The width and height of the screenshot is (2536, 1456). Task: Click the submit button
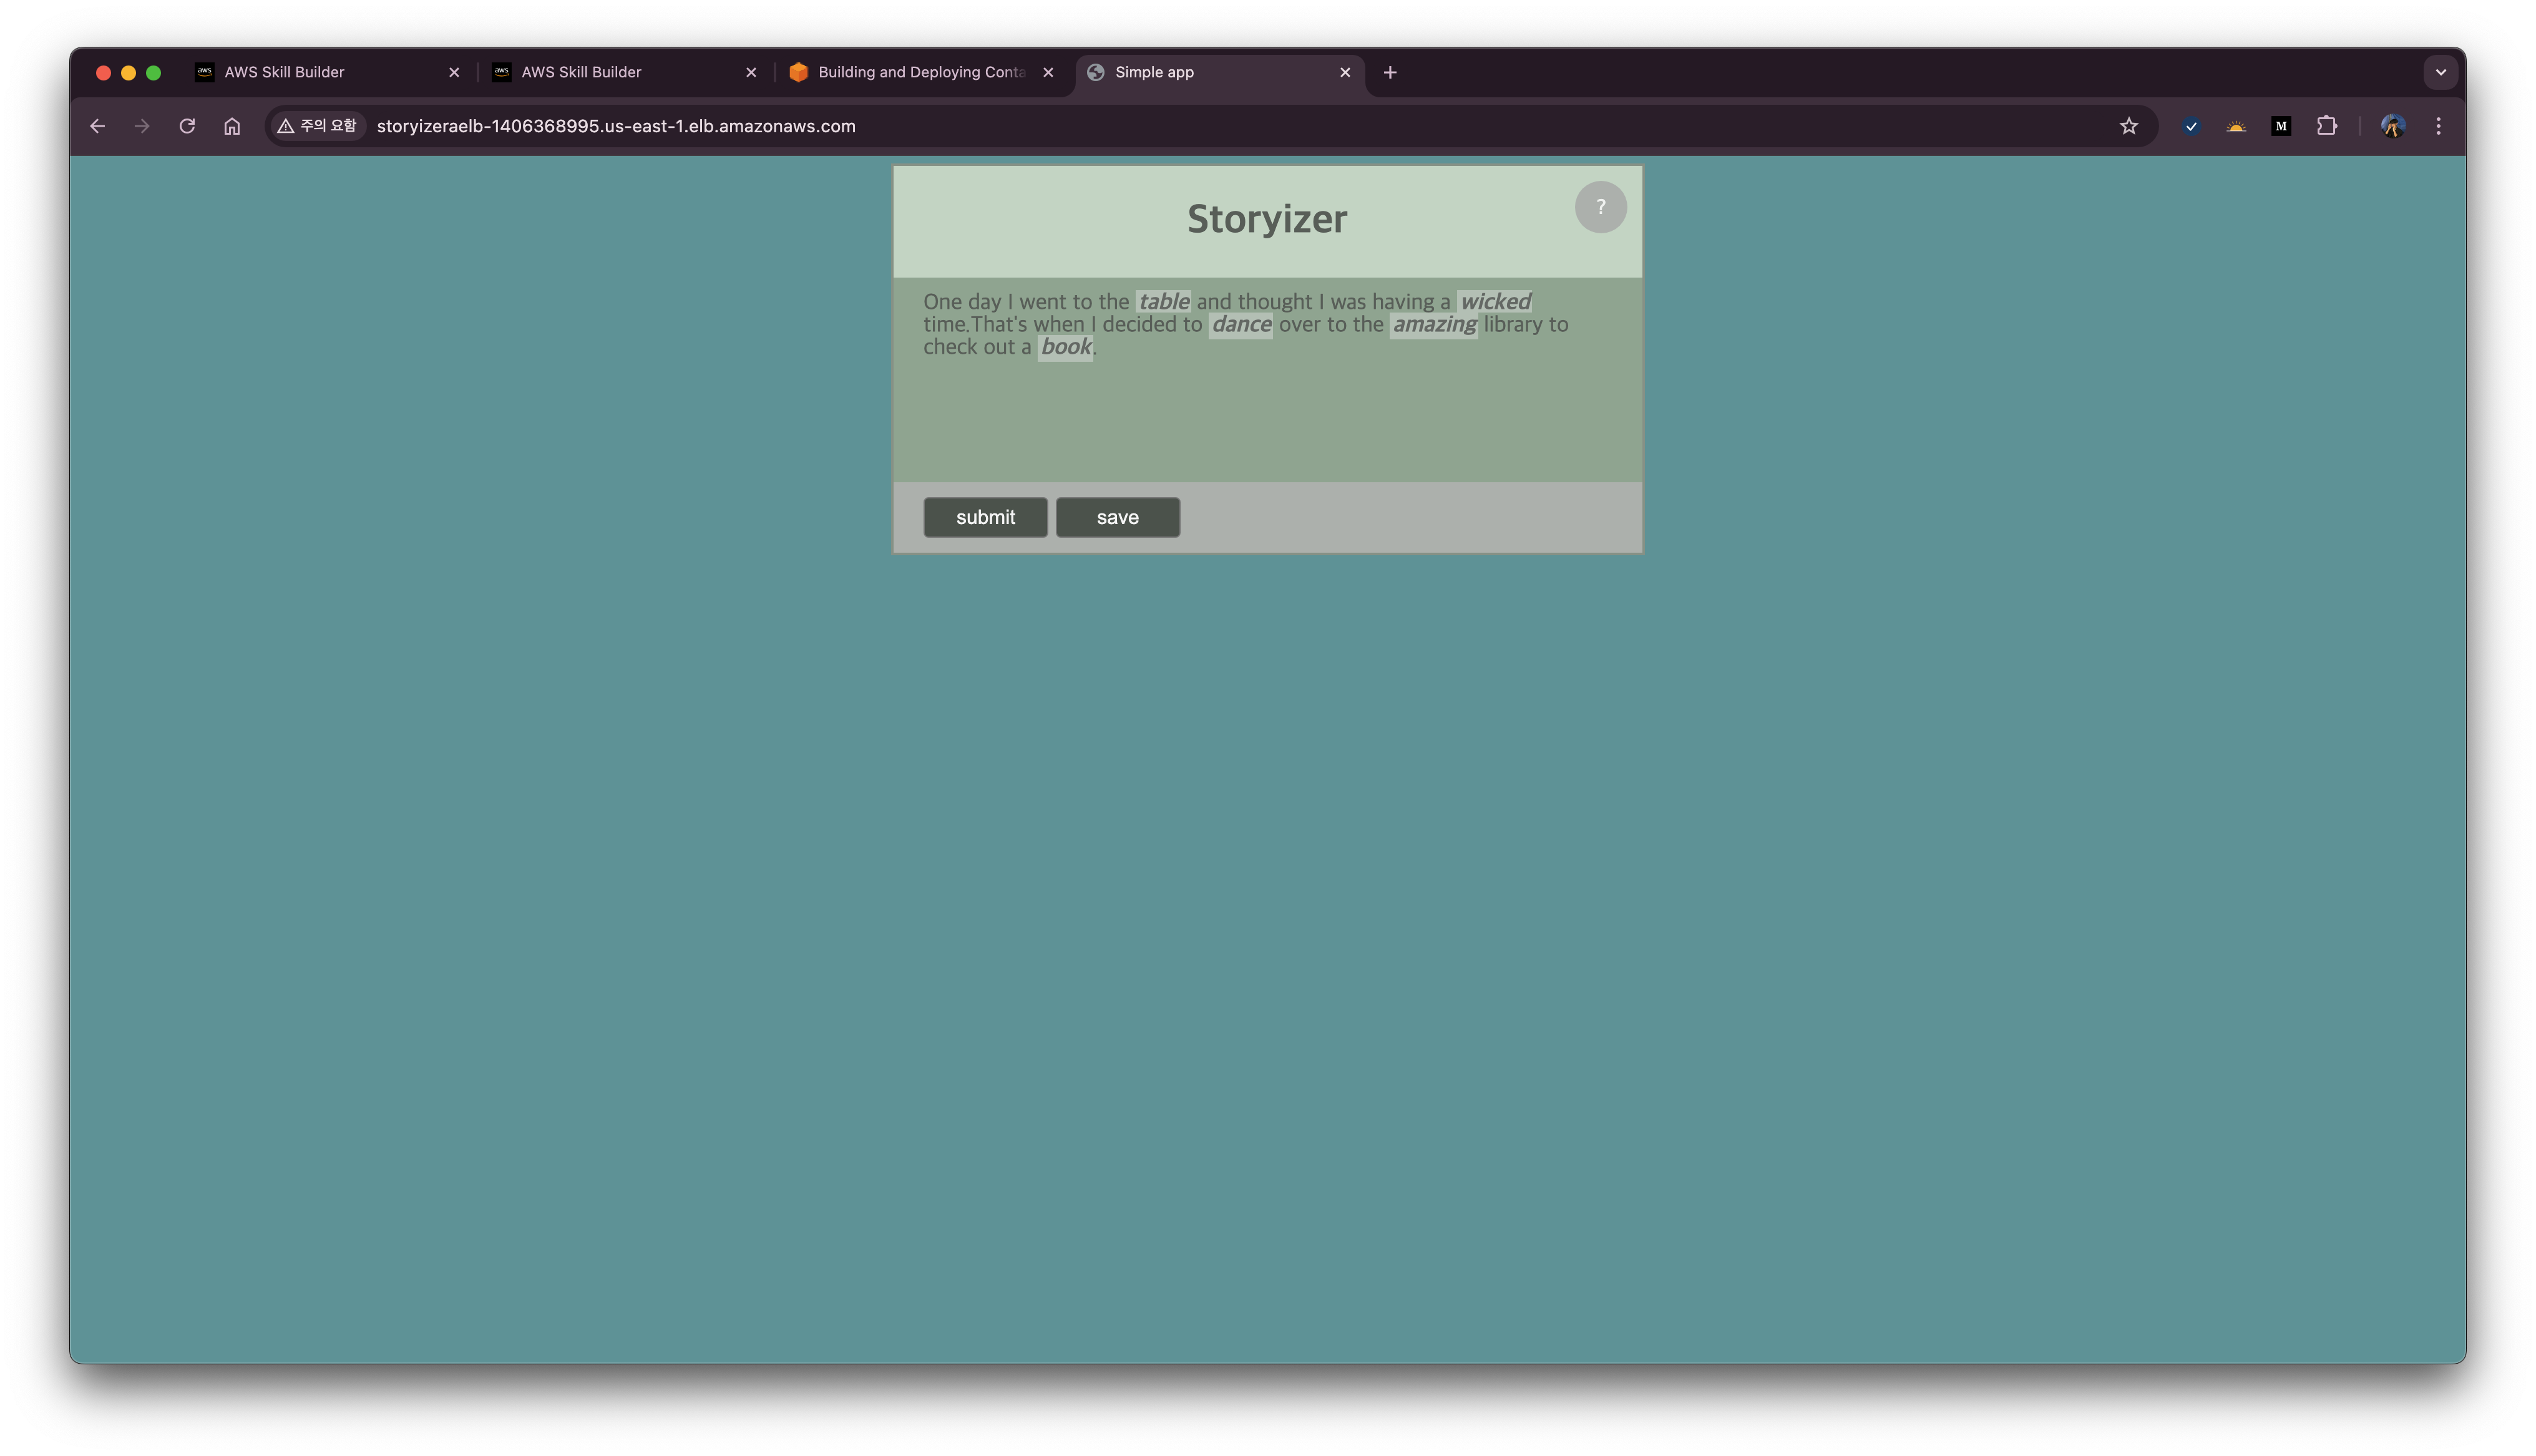[985, 517]
